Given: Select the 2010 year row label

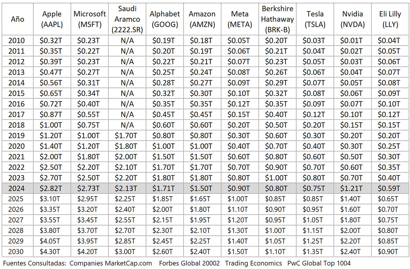Looking at the screenshot, I should pos(17,40).
